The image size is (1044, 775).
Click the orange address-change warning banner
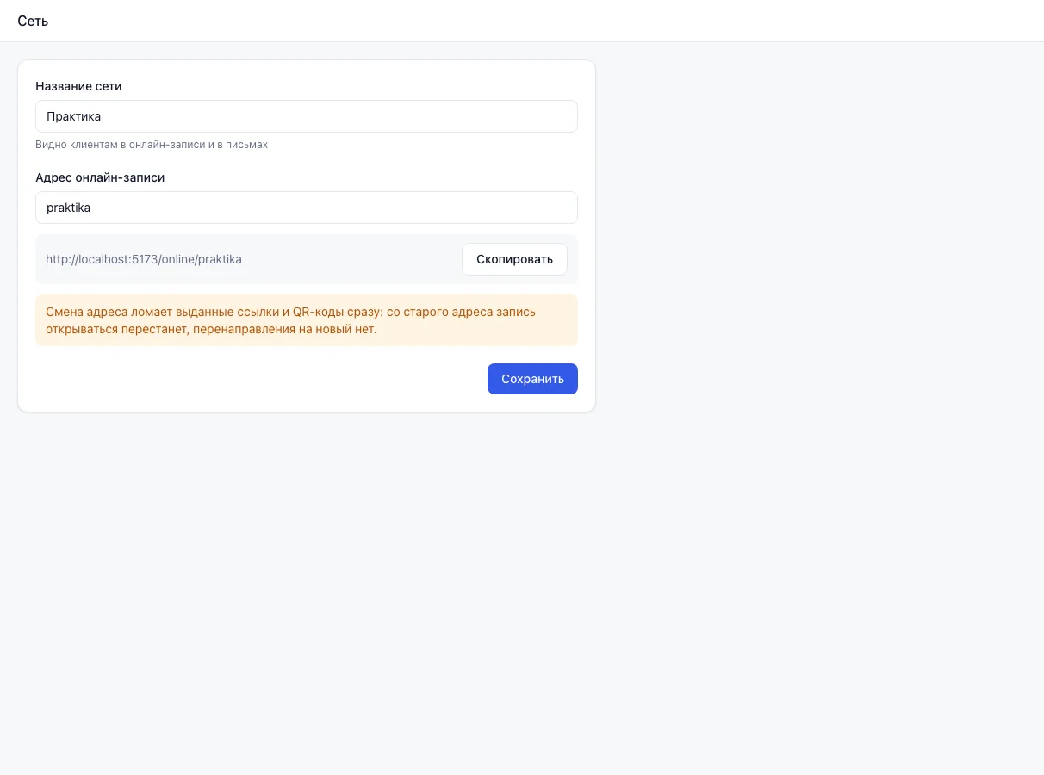[x=307, y=320]
